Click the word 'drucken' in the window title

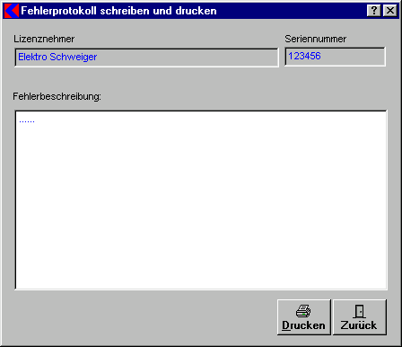(197, 11)
